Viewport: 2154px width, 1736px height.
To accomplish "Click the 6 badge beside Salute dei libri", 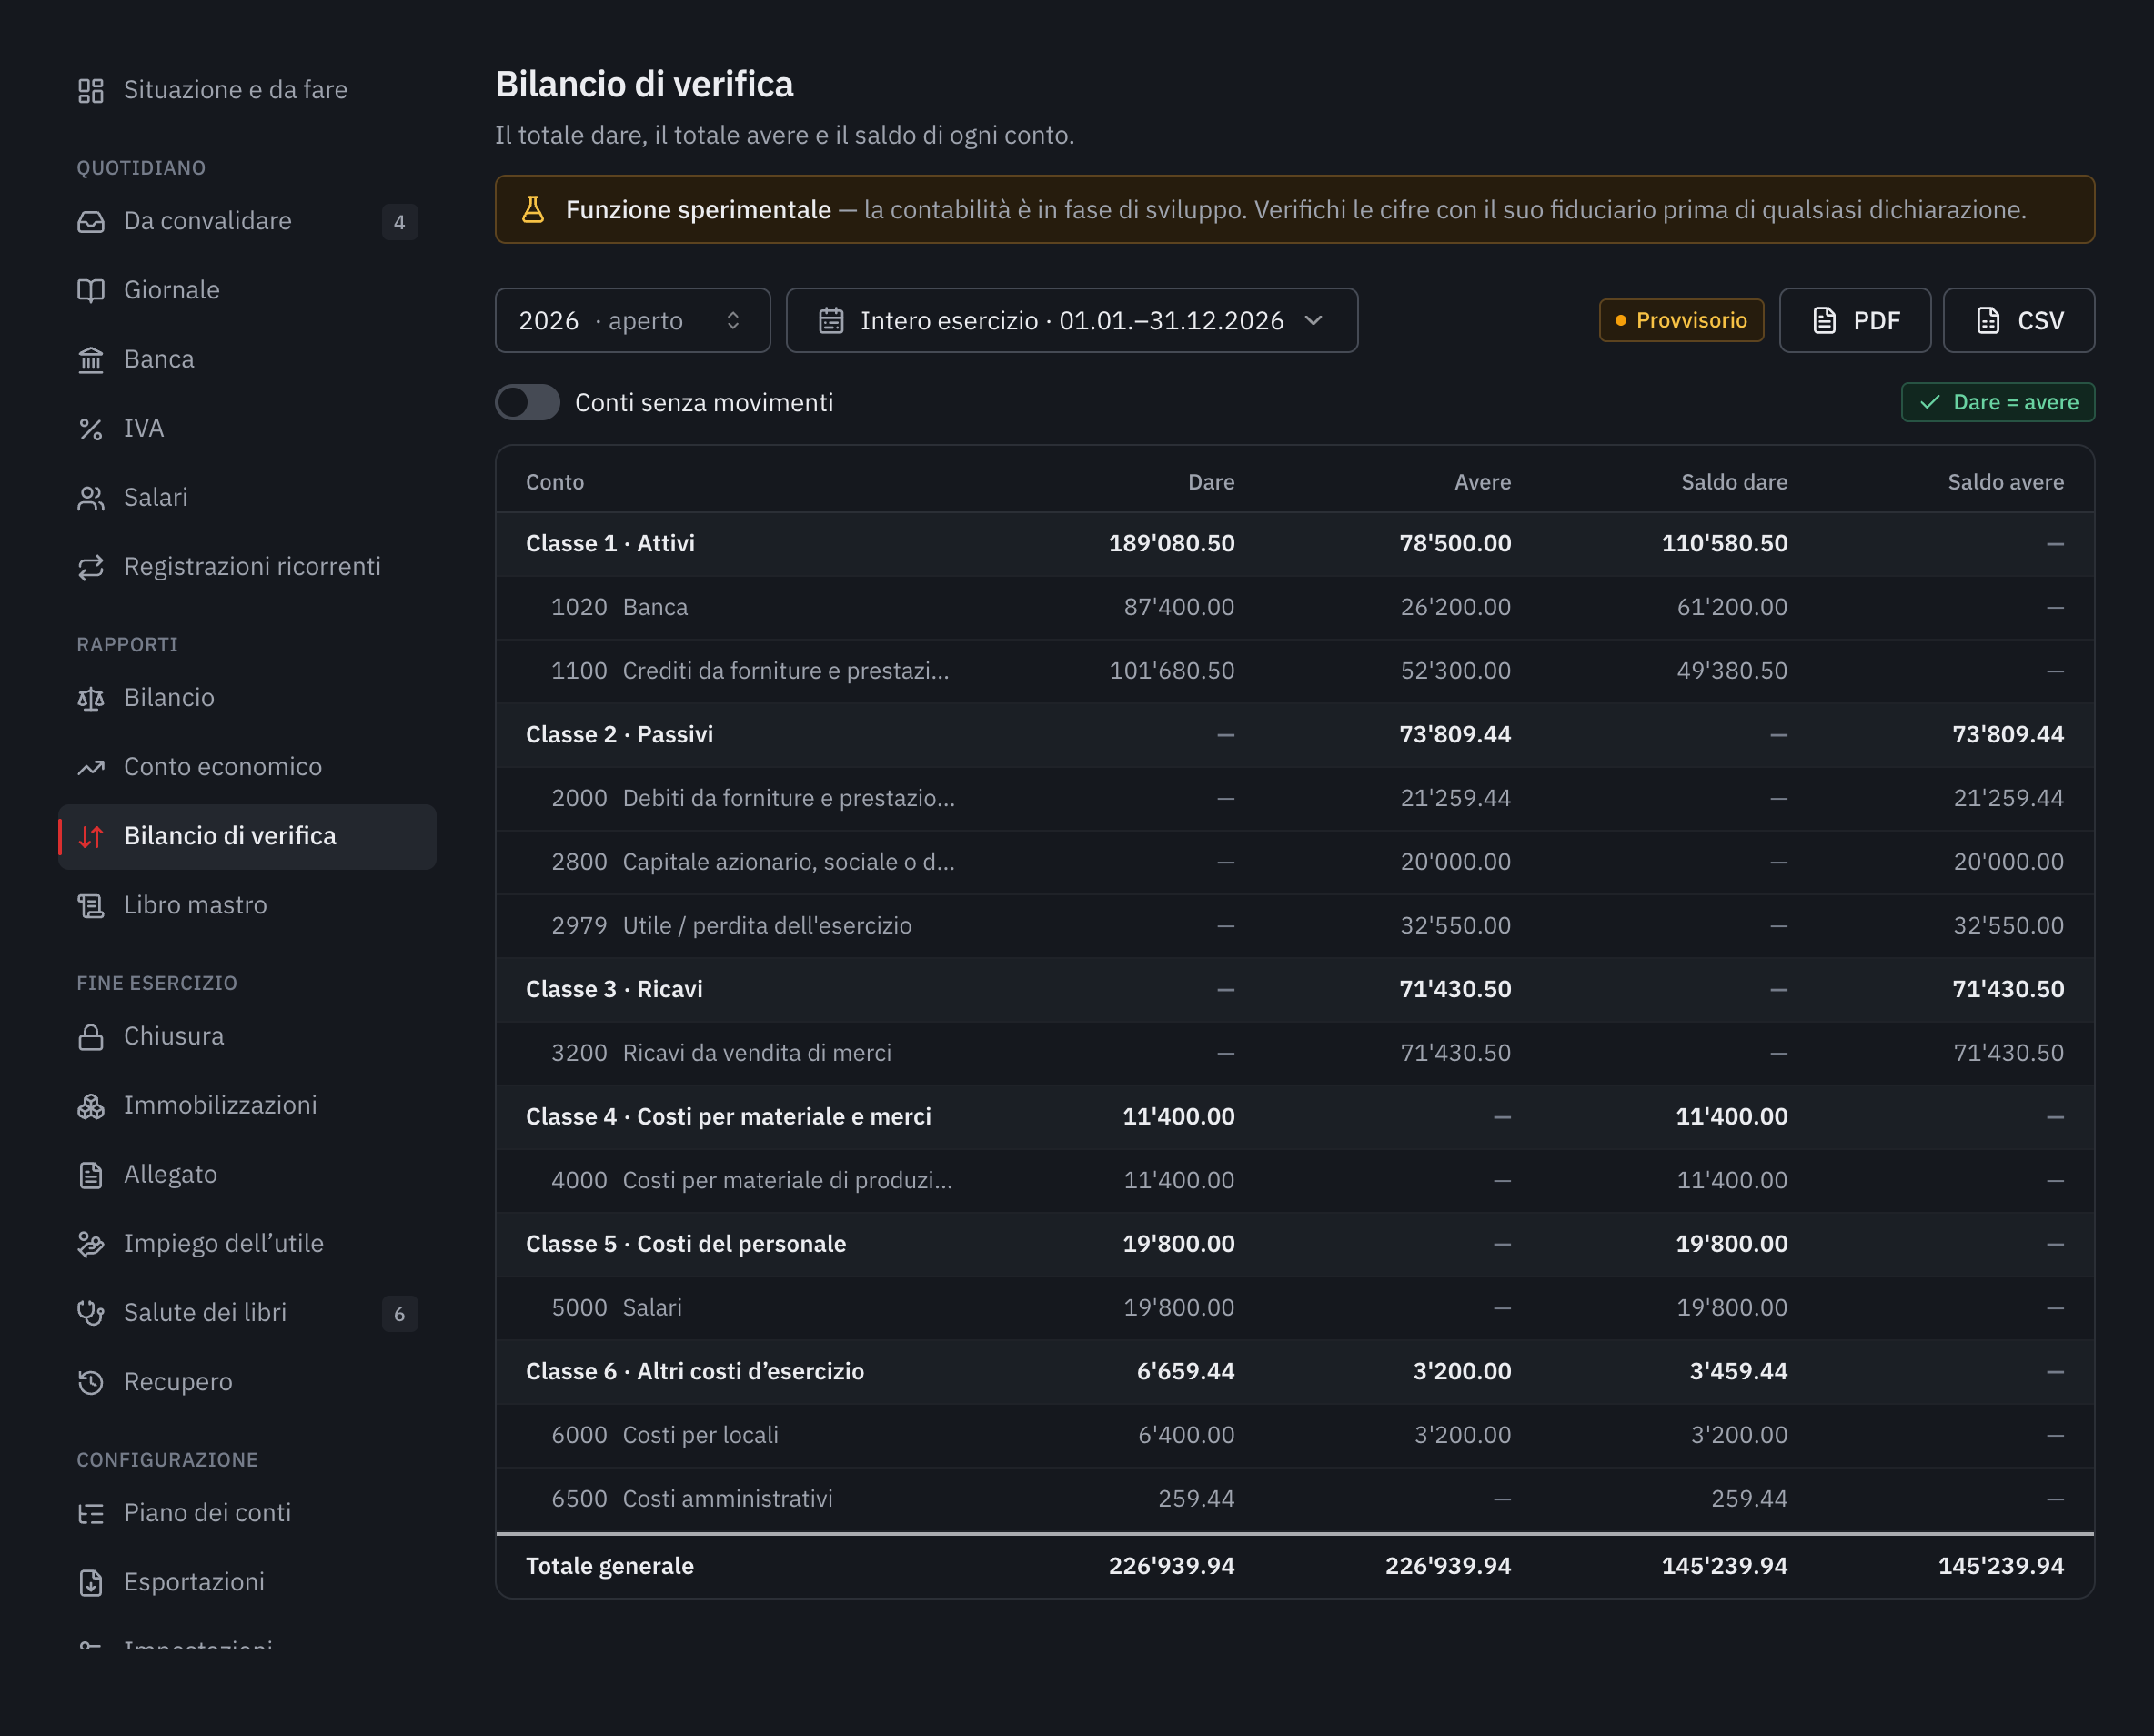I will (x=400, y=1314).
